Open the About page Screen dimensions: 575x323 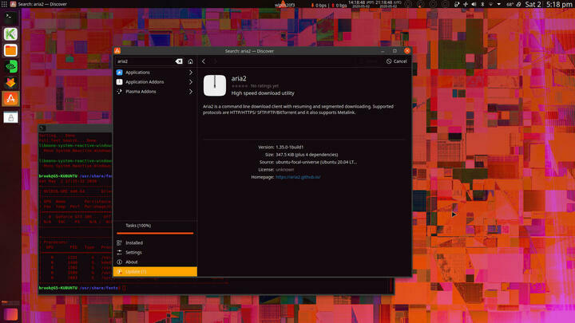pos(155,262)
